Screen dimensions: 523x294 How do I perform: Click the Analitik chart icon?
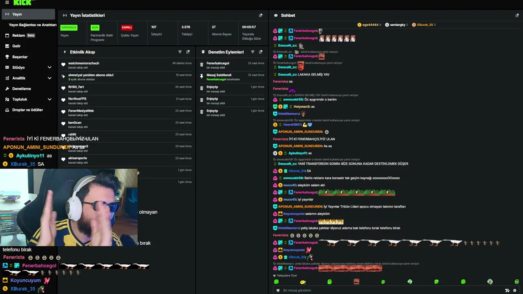7,78
